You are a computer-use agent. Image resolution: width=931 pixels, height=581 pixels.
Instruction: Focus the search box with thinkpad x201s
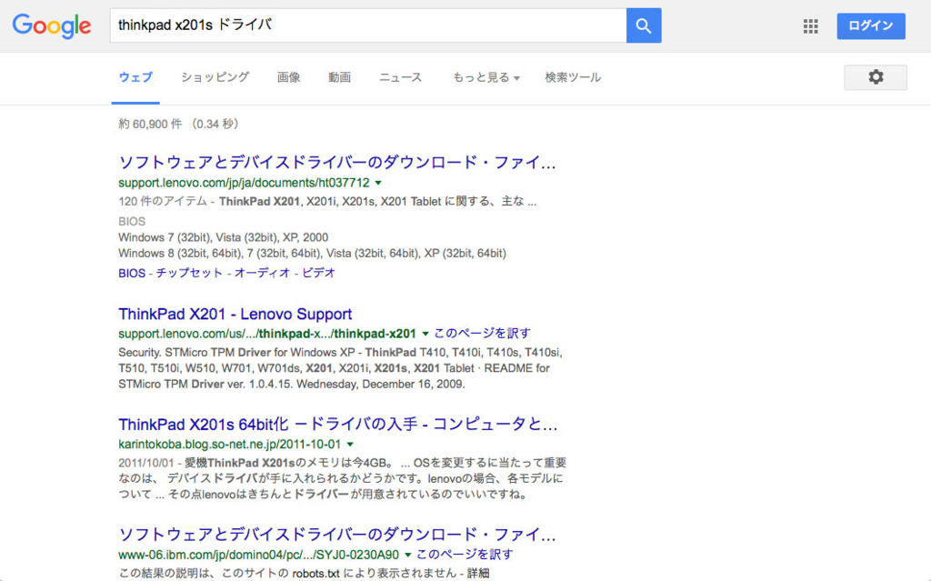368,25
